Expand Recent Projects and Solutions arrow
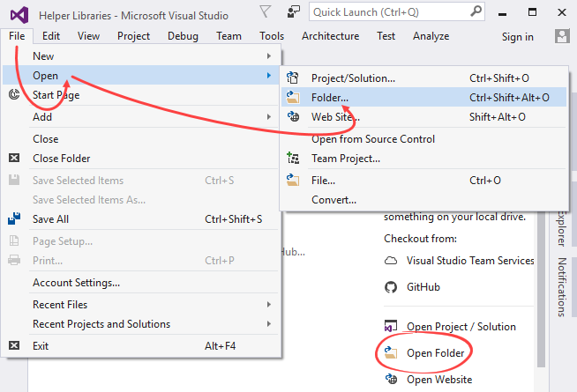The image size is (577, 392). point(269,323)
